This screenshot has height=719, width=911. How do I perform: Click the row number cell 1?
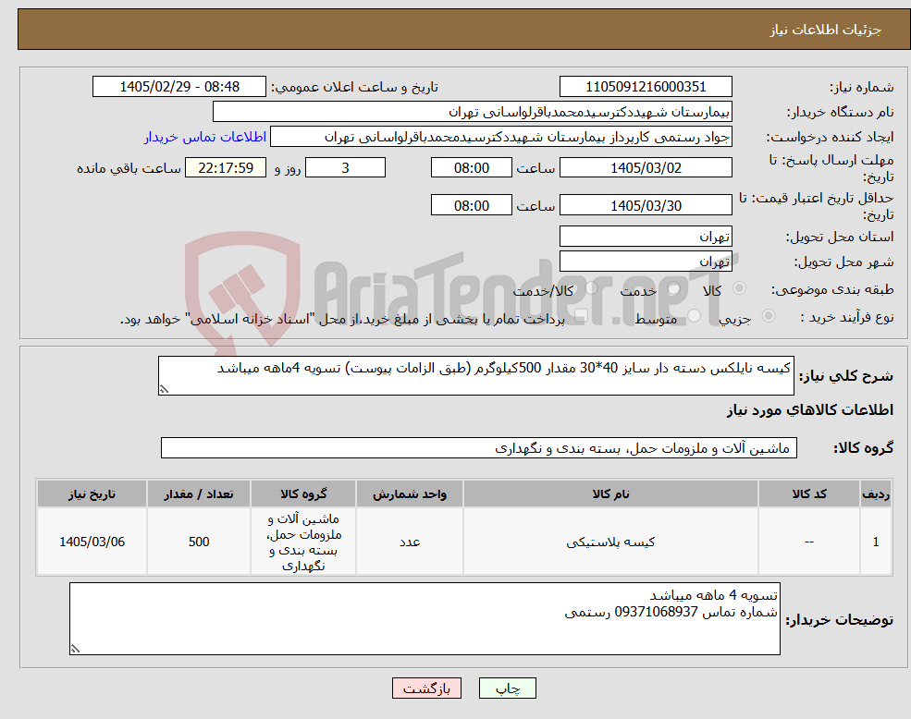876,542
